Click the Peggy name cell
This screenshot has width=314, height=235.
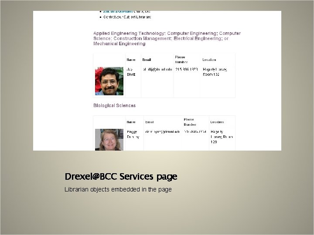(133, 134)
